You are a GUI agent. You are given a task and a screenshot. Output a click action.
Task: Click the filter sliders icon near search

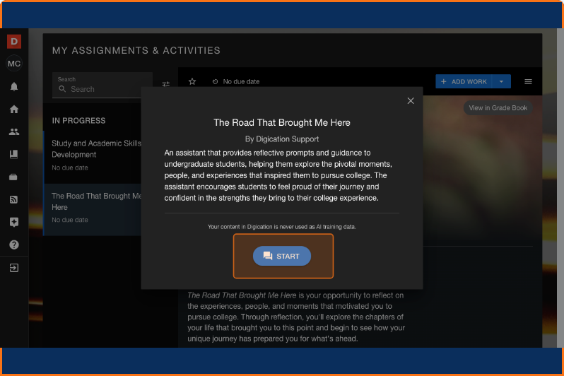pyautogui.click(x=165, y=84)
